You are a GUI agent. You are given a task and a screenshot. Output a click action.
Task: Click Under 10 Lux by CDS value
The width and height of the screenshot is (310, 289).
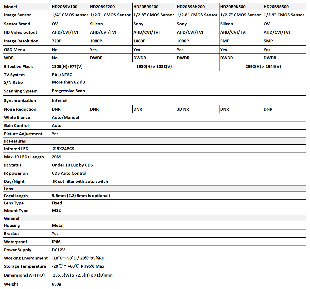[x=72, y=165]
